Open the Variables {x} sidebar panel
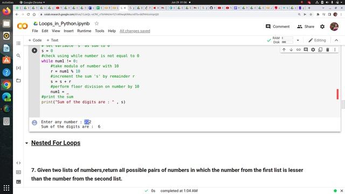Screen dimensions: 345x194 pyautogui.click(x=18, y=68)
